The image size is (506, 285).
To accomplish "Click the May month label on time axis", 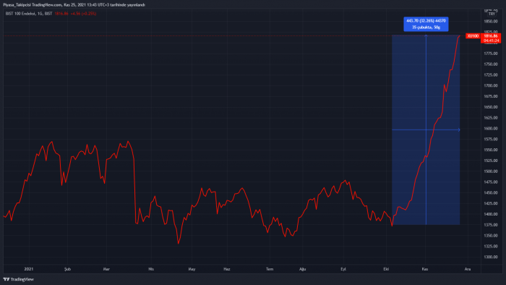I will tap(192, 269).
